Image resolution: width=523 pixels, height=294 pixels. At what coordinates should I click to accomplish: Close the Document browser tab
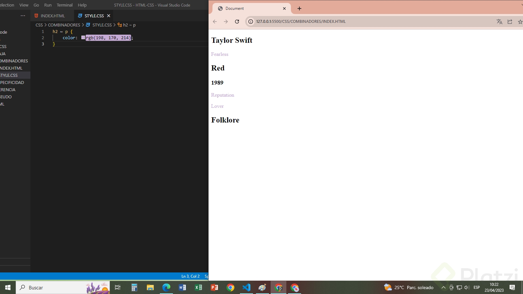(284, 8)
